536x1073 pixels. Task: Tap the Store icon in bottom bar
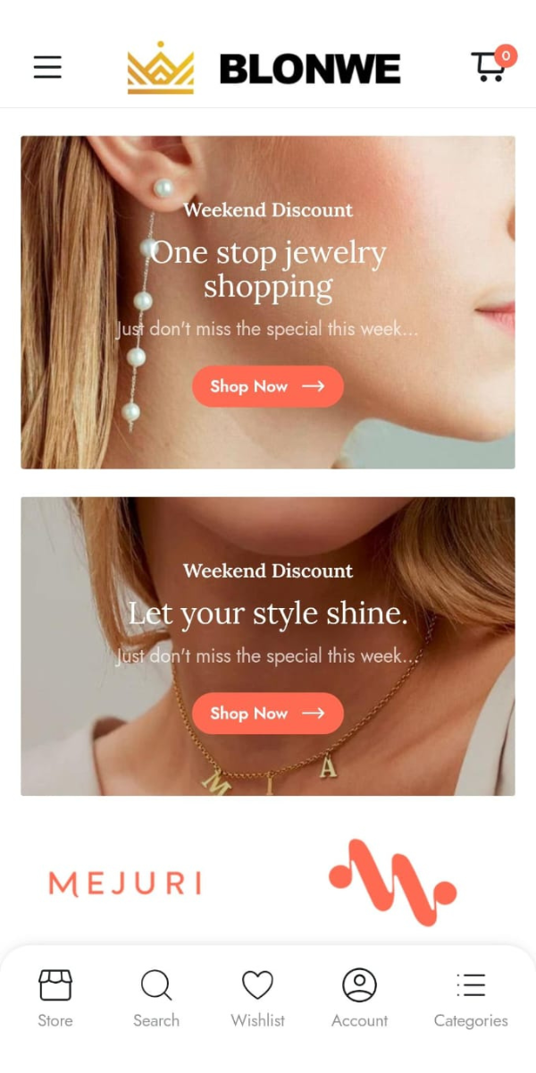click(55, 985)
